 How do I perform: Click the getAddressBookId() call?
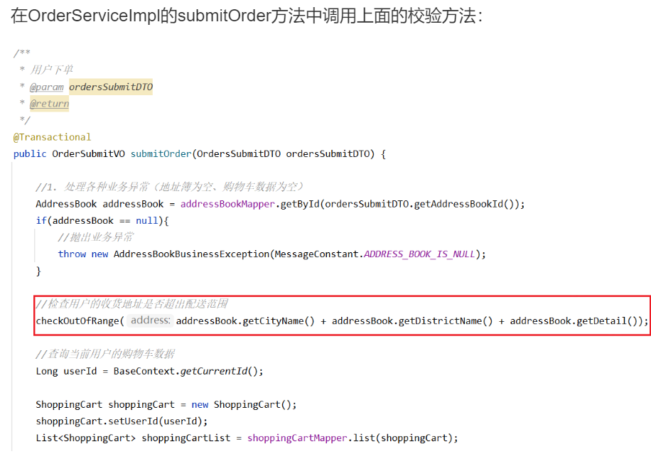(x=465, y=204)
